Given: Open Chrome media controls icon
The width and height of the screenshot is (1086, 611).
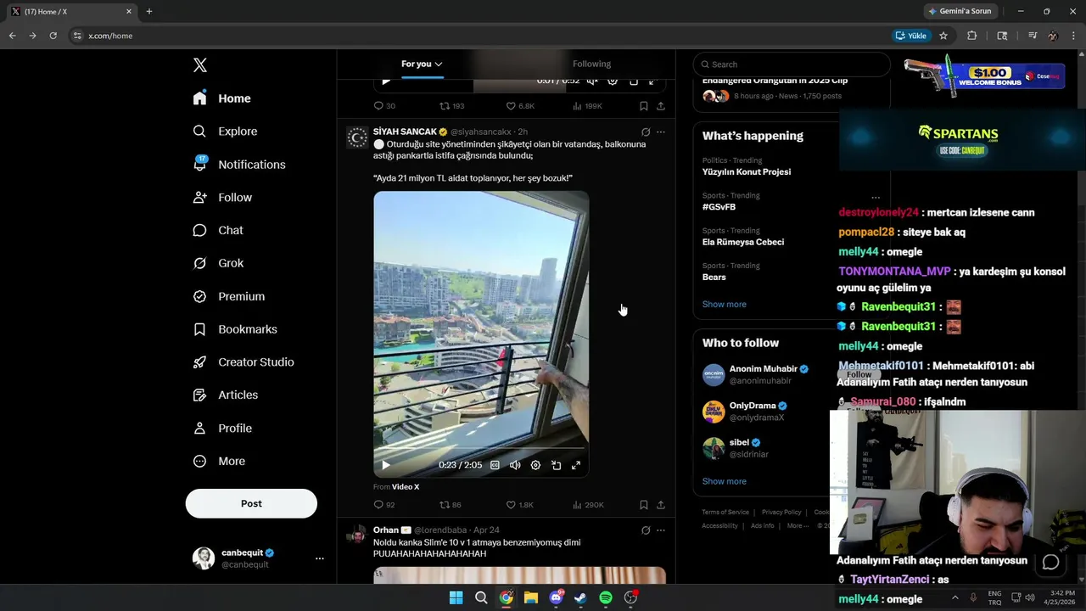Looking at the screenshot, I should [x=1033, y=36].
